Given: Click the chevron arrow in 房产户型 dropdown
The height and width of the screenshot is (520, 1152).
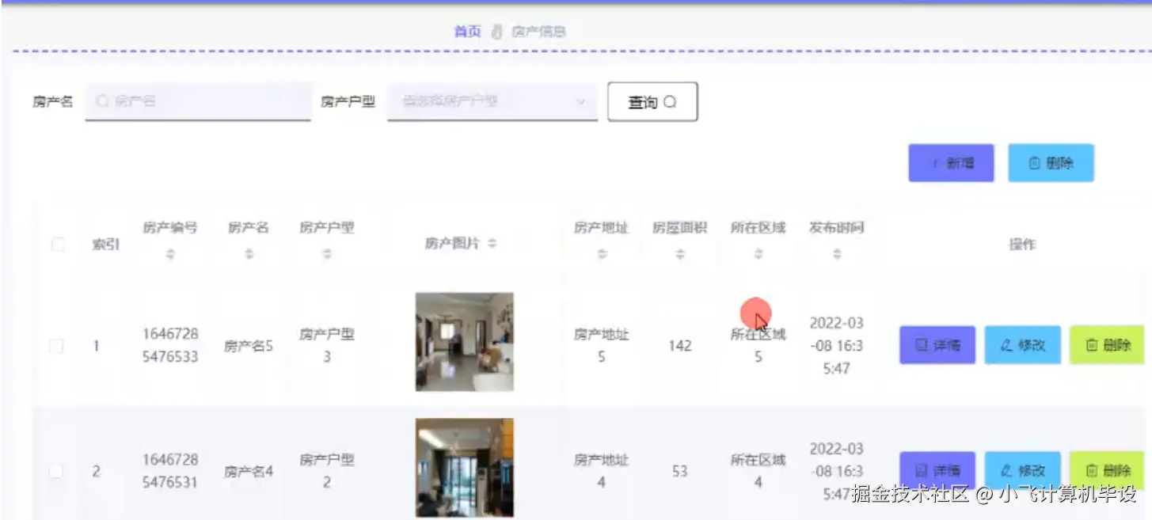Looking at the screenshot, I should tap(580, 101).
